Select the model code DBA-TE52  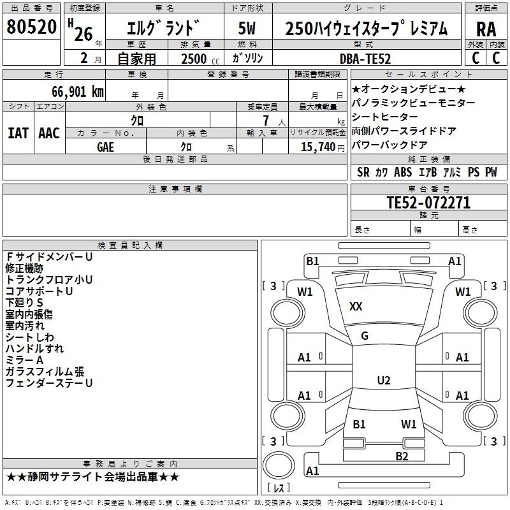coord(366,58)
